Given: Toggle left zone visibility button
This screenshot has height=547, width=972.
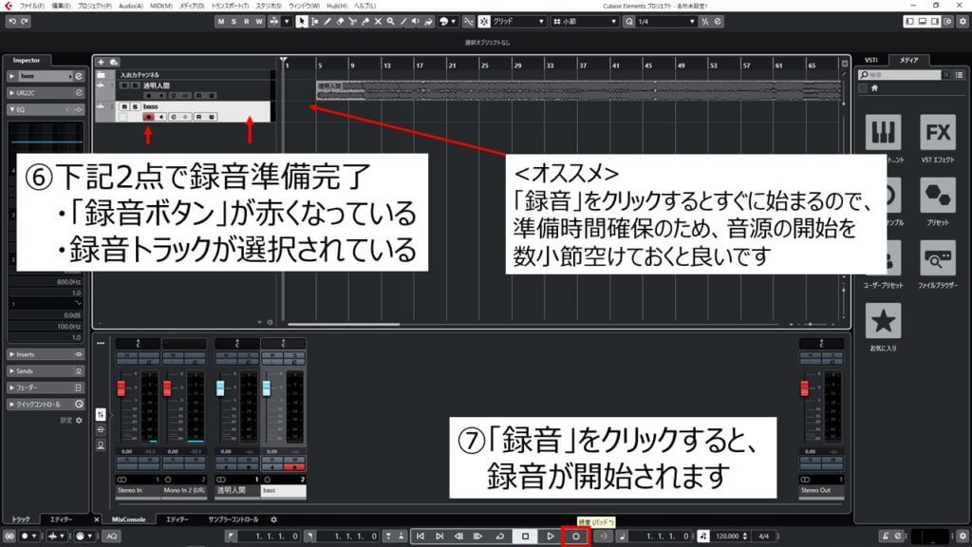Looking at the screenshot, I should pos(909,22).
